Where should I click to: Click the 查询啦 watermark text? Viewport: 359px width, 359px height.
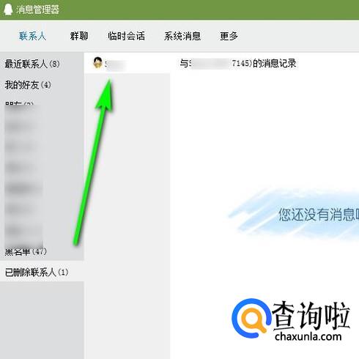[x=311, y=315]
